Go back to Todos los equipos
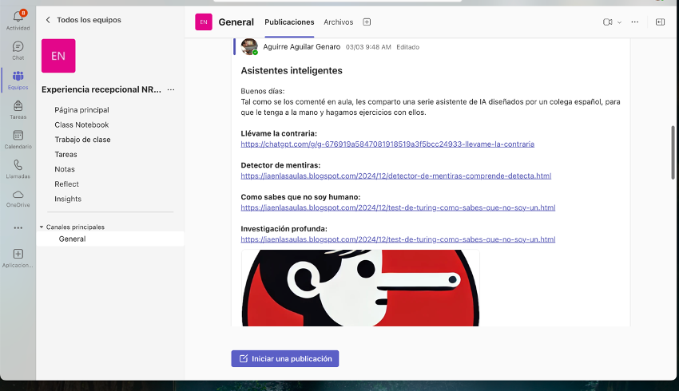679x391 pixels. coord(82,20)
